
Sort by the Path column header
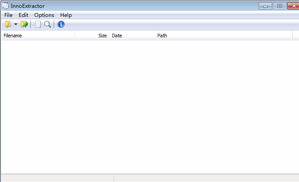click(x=224, y=36)
